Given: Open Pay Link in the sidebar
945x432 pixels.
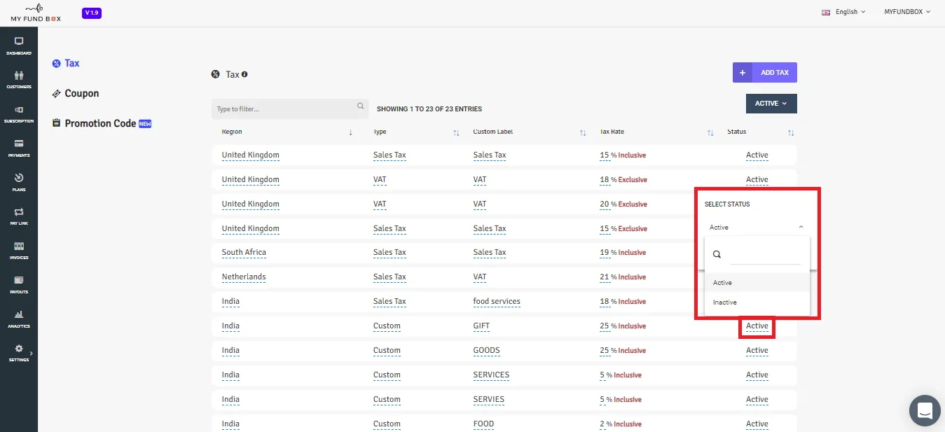Looking at the screenshot, I should [19, 216].
